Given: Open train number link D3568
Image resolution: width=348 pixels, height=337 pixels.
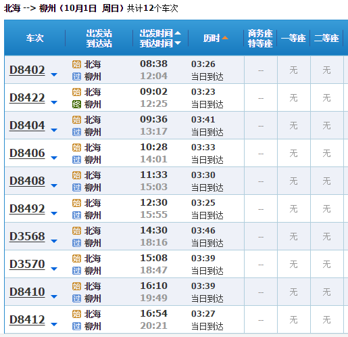Looking at the screenshot, I should point(27,236).
